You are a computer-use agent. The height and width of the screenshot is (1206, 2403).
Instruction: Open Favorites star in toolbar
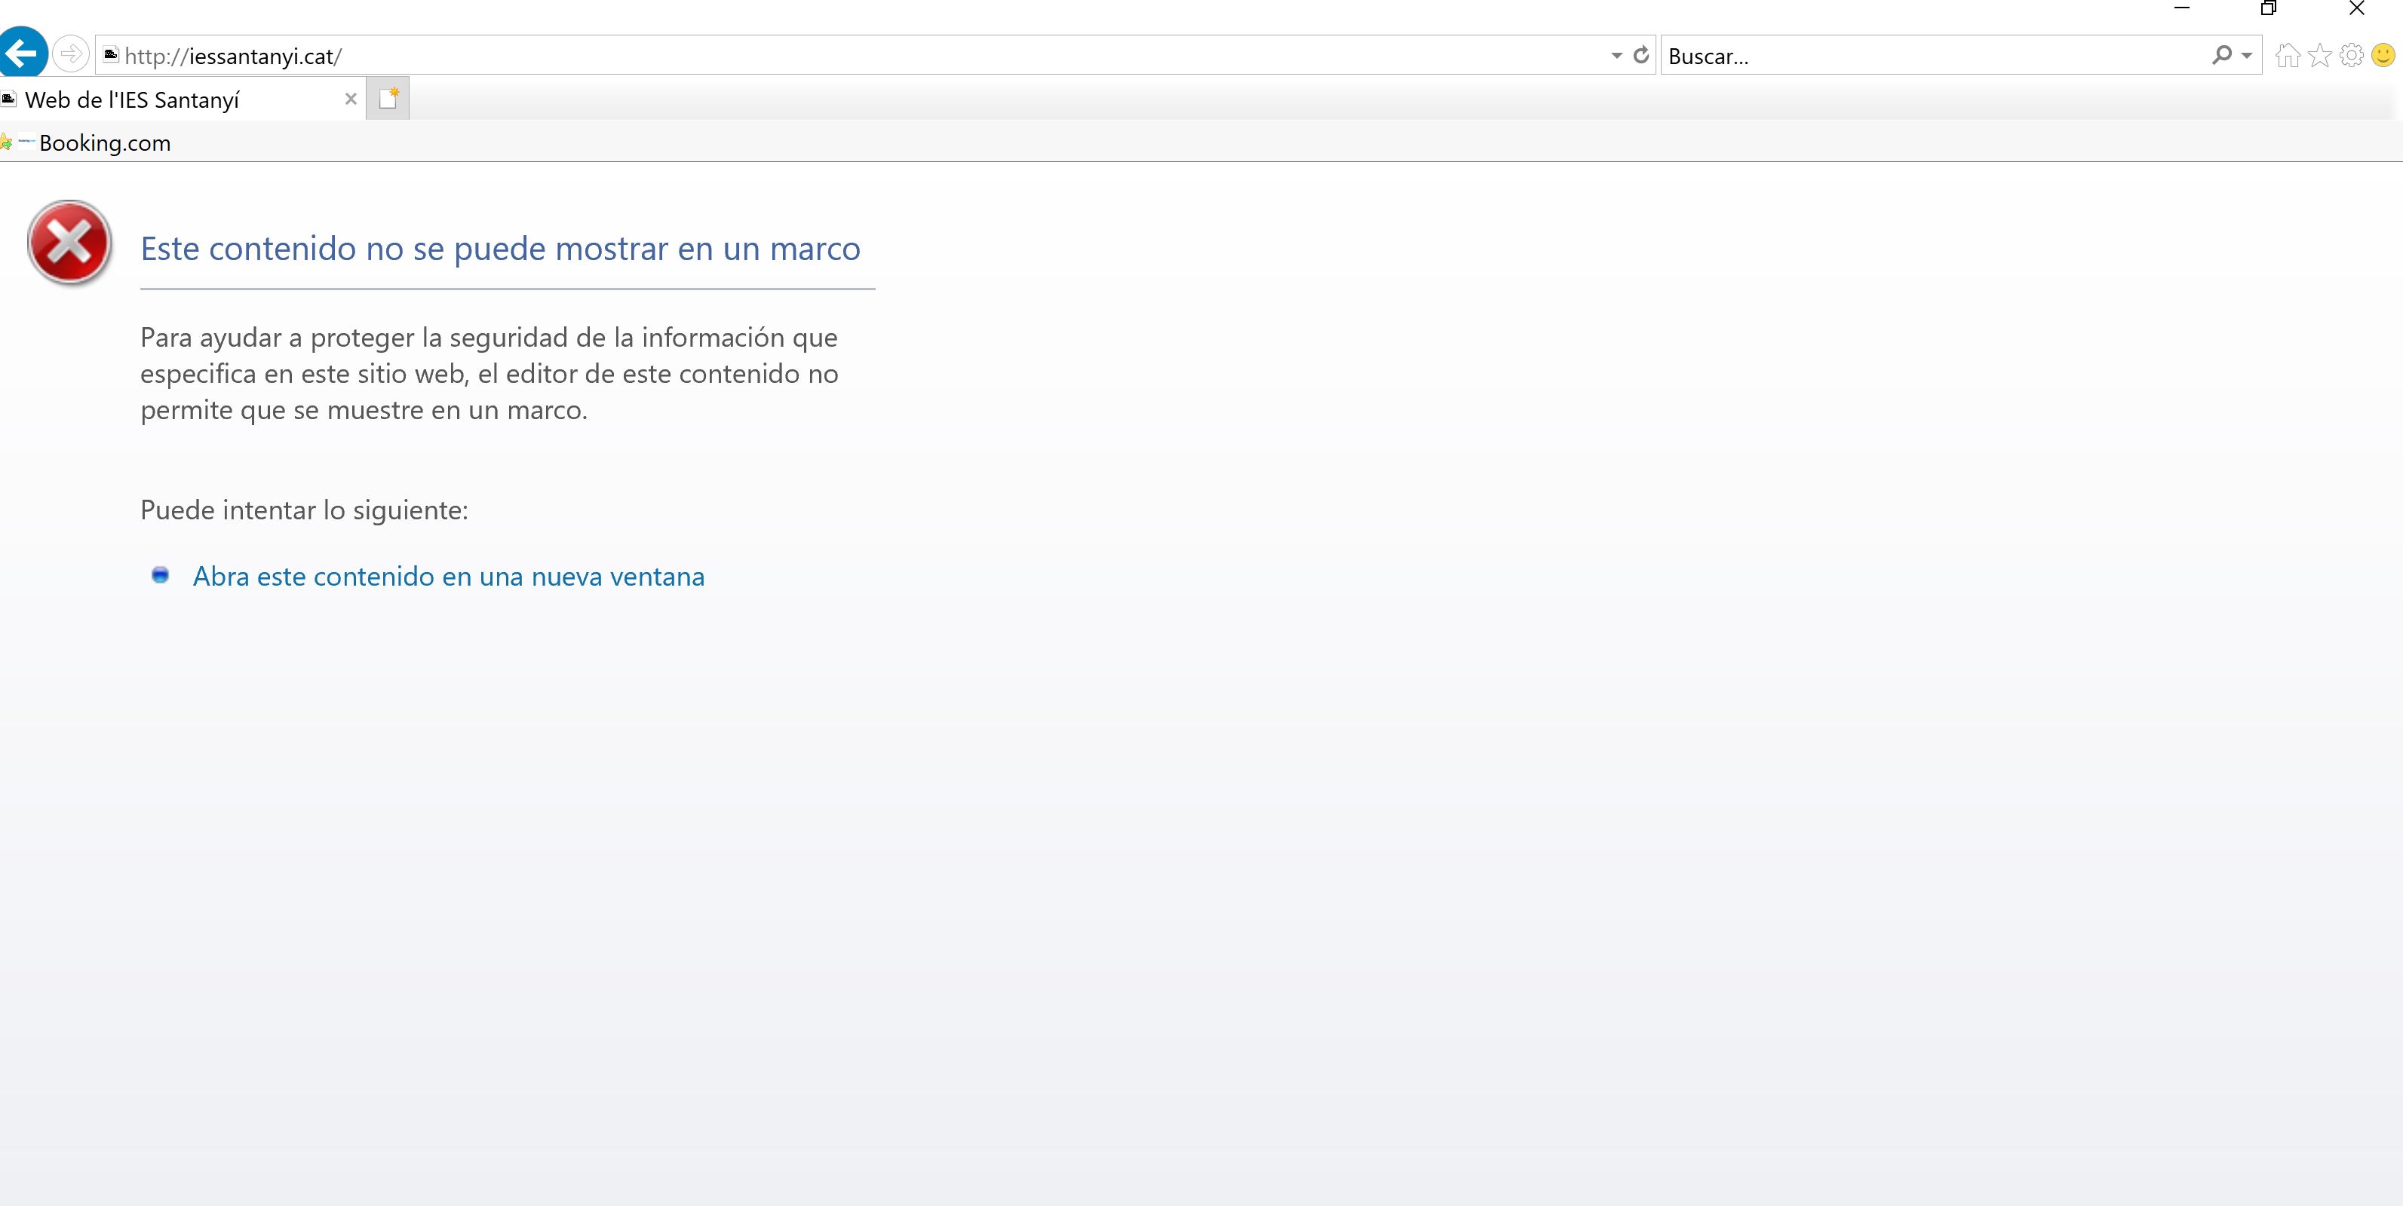click(2319, 56)
